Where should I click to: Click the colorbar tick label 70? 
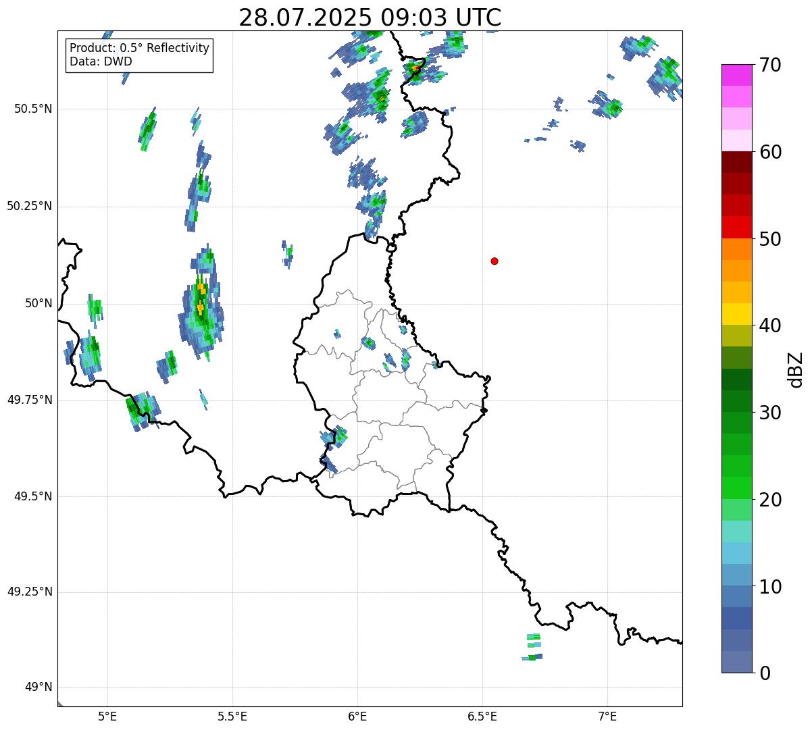pyautogui.click(x=769, y=66)
